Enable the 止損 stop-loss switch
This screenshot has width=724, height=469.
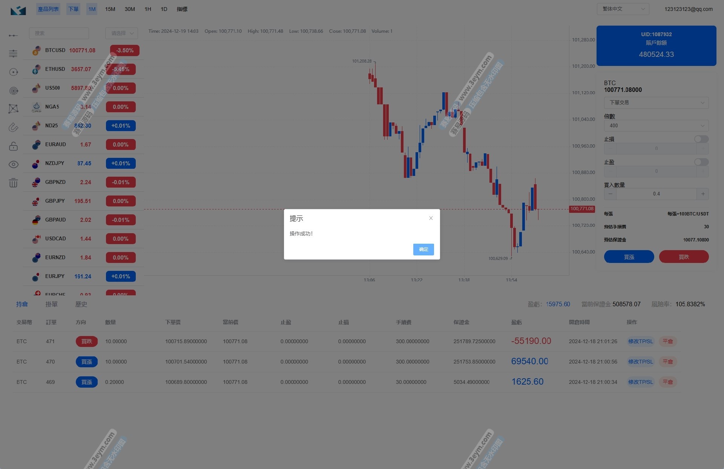[x=701, y=139]
